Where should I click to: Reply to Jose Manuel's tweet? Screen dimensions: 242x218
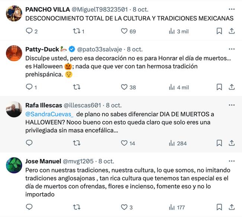tap(29, 207)
